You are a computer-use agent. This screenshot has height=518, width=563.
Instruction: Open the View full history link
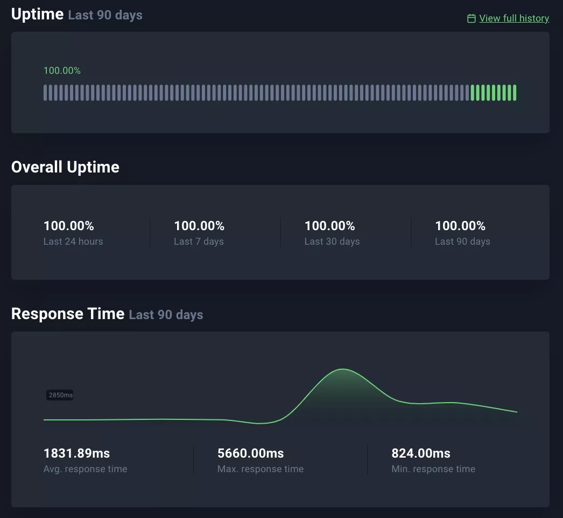pyautogui.click(x=514, y=18)
